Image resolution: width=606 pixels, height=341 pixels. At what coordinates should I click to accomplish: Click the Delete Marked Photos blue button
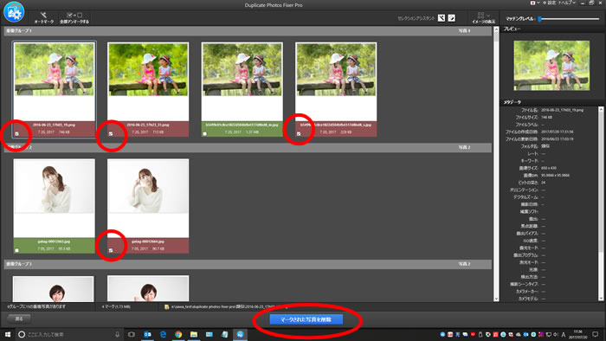click(x=306, y=319)
